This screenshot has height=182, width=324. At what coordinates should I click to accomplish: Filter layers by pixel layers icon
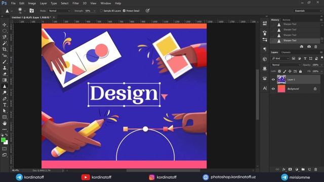pyautogui.click(x=294, y=59)
